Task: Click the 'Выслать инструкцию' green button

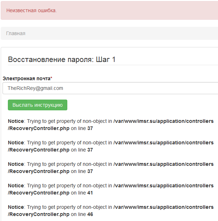Action: 38,105
